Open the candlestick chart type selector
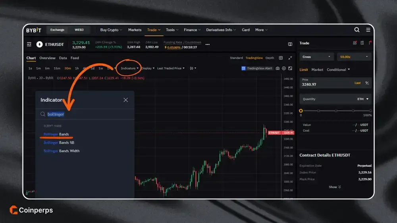The height and width of the screenshot is (223, 397). 193,68
